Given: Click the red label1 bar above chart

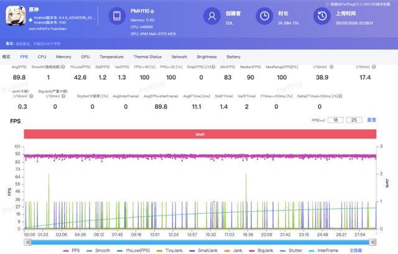Looking at the screenshot, I should tap(200, 134).
